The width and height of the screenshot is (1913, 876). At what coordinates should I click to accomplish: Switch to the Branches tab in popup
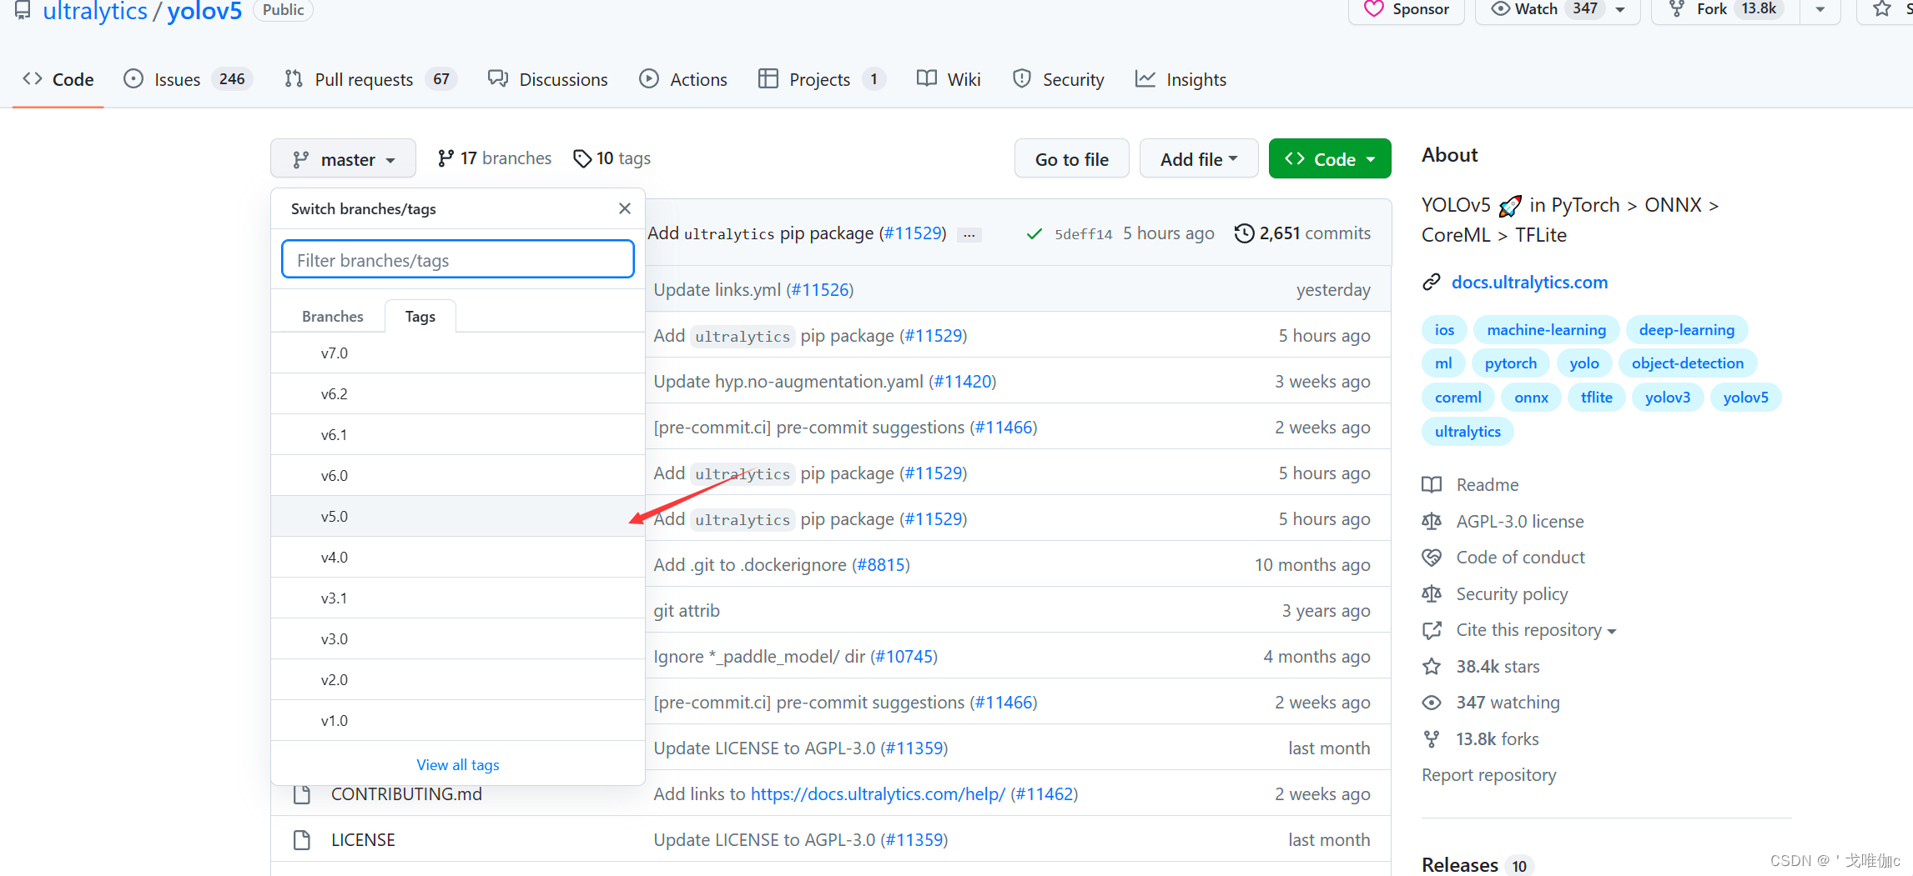point(332,317)
